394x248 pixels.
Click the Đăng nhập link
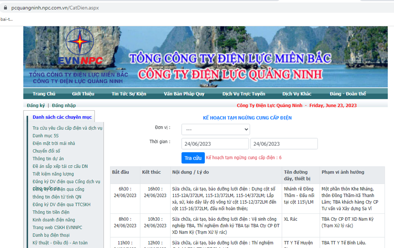pos(64,105)
